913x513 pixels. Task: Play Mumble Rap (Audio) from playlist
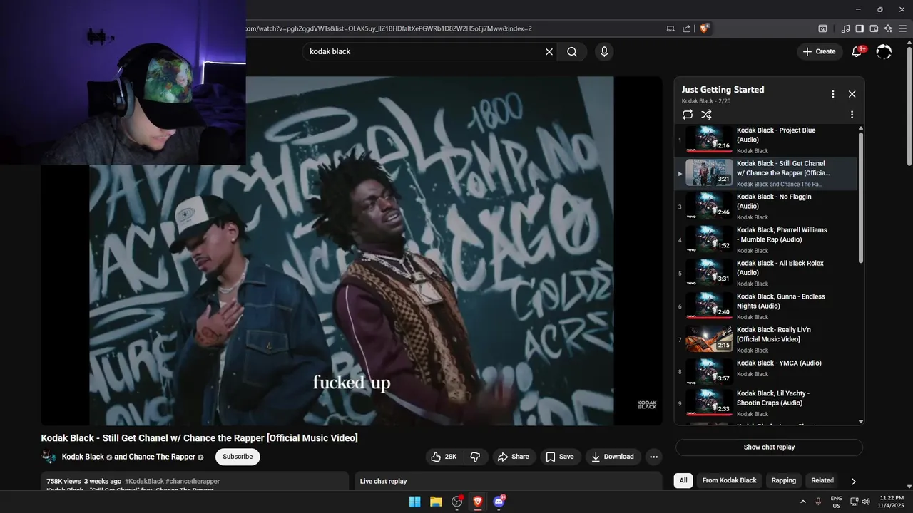click(x=767, y=240)
